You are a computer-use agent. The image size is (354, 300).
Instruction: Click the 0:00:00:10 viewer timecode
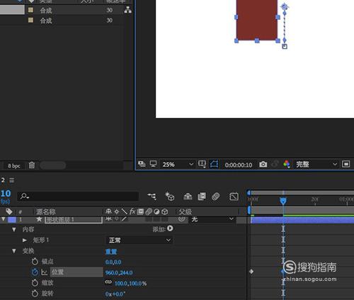(x=239, y=165)
